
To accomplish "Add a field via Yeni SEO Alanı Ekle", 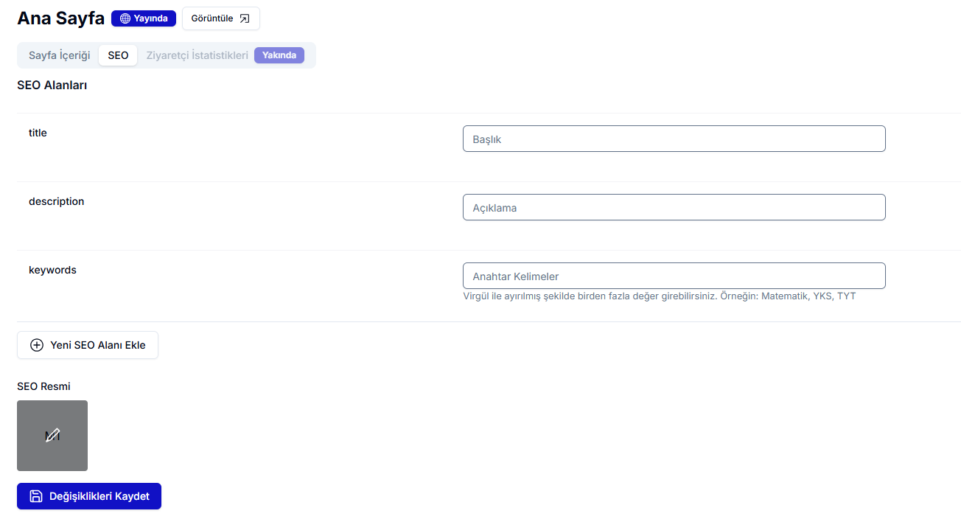I will [x=88, y=345].
